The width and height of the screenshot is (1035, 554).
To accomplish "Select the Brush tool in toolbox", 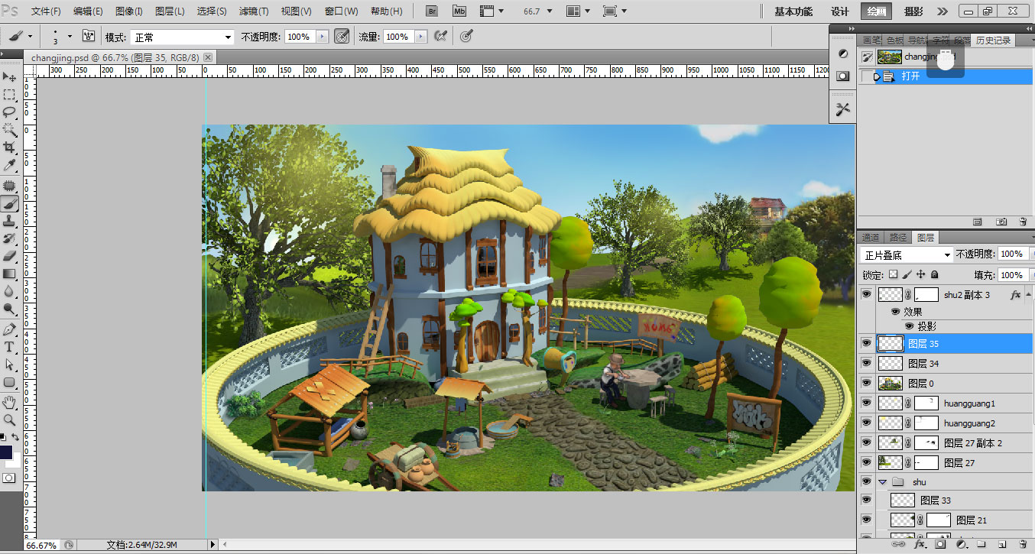I will pyautogui.click(x=9, y=203).
